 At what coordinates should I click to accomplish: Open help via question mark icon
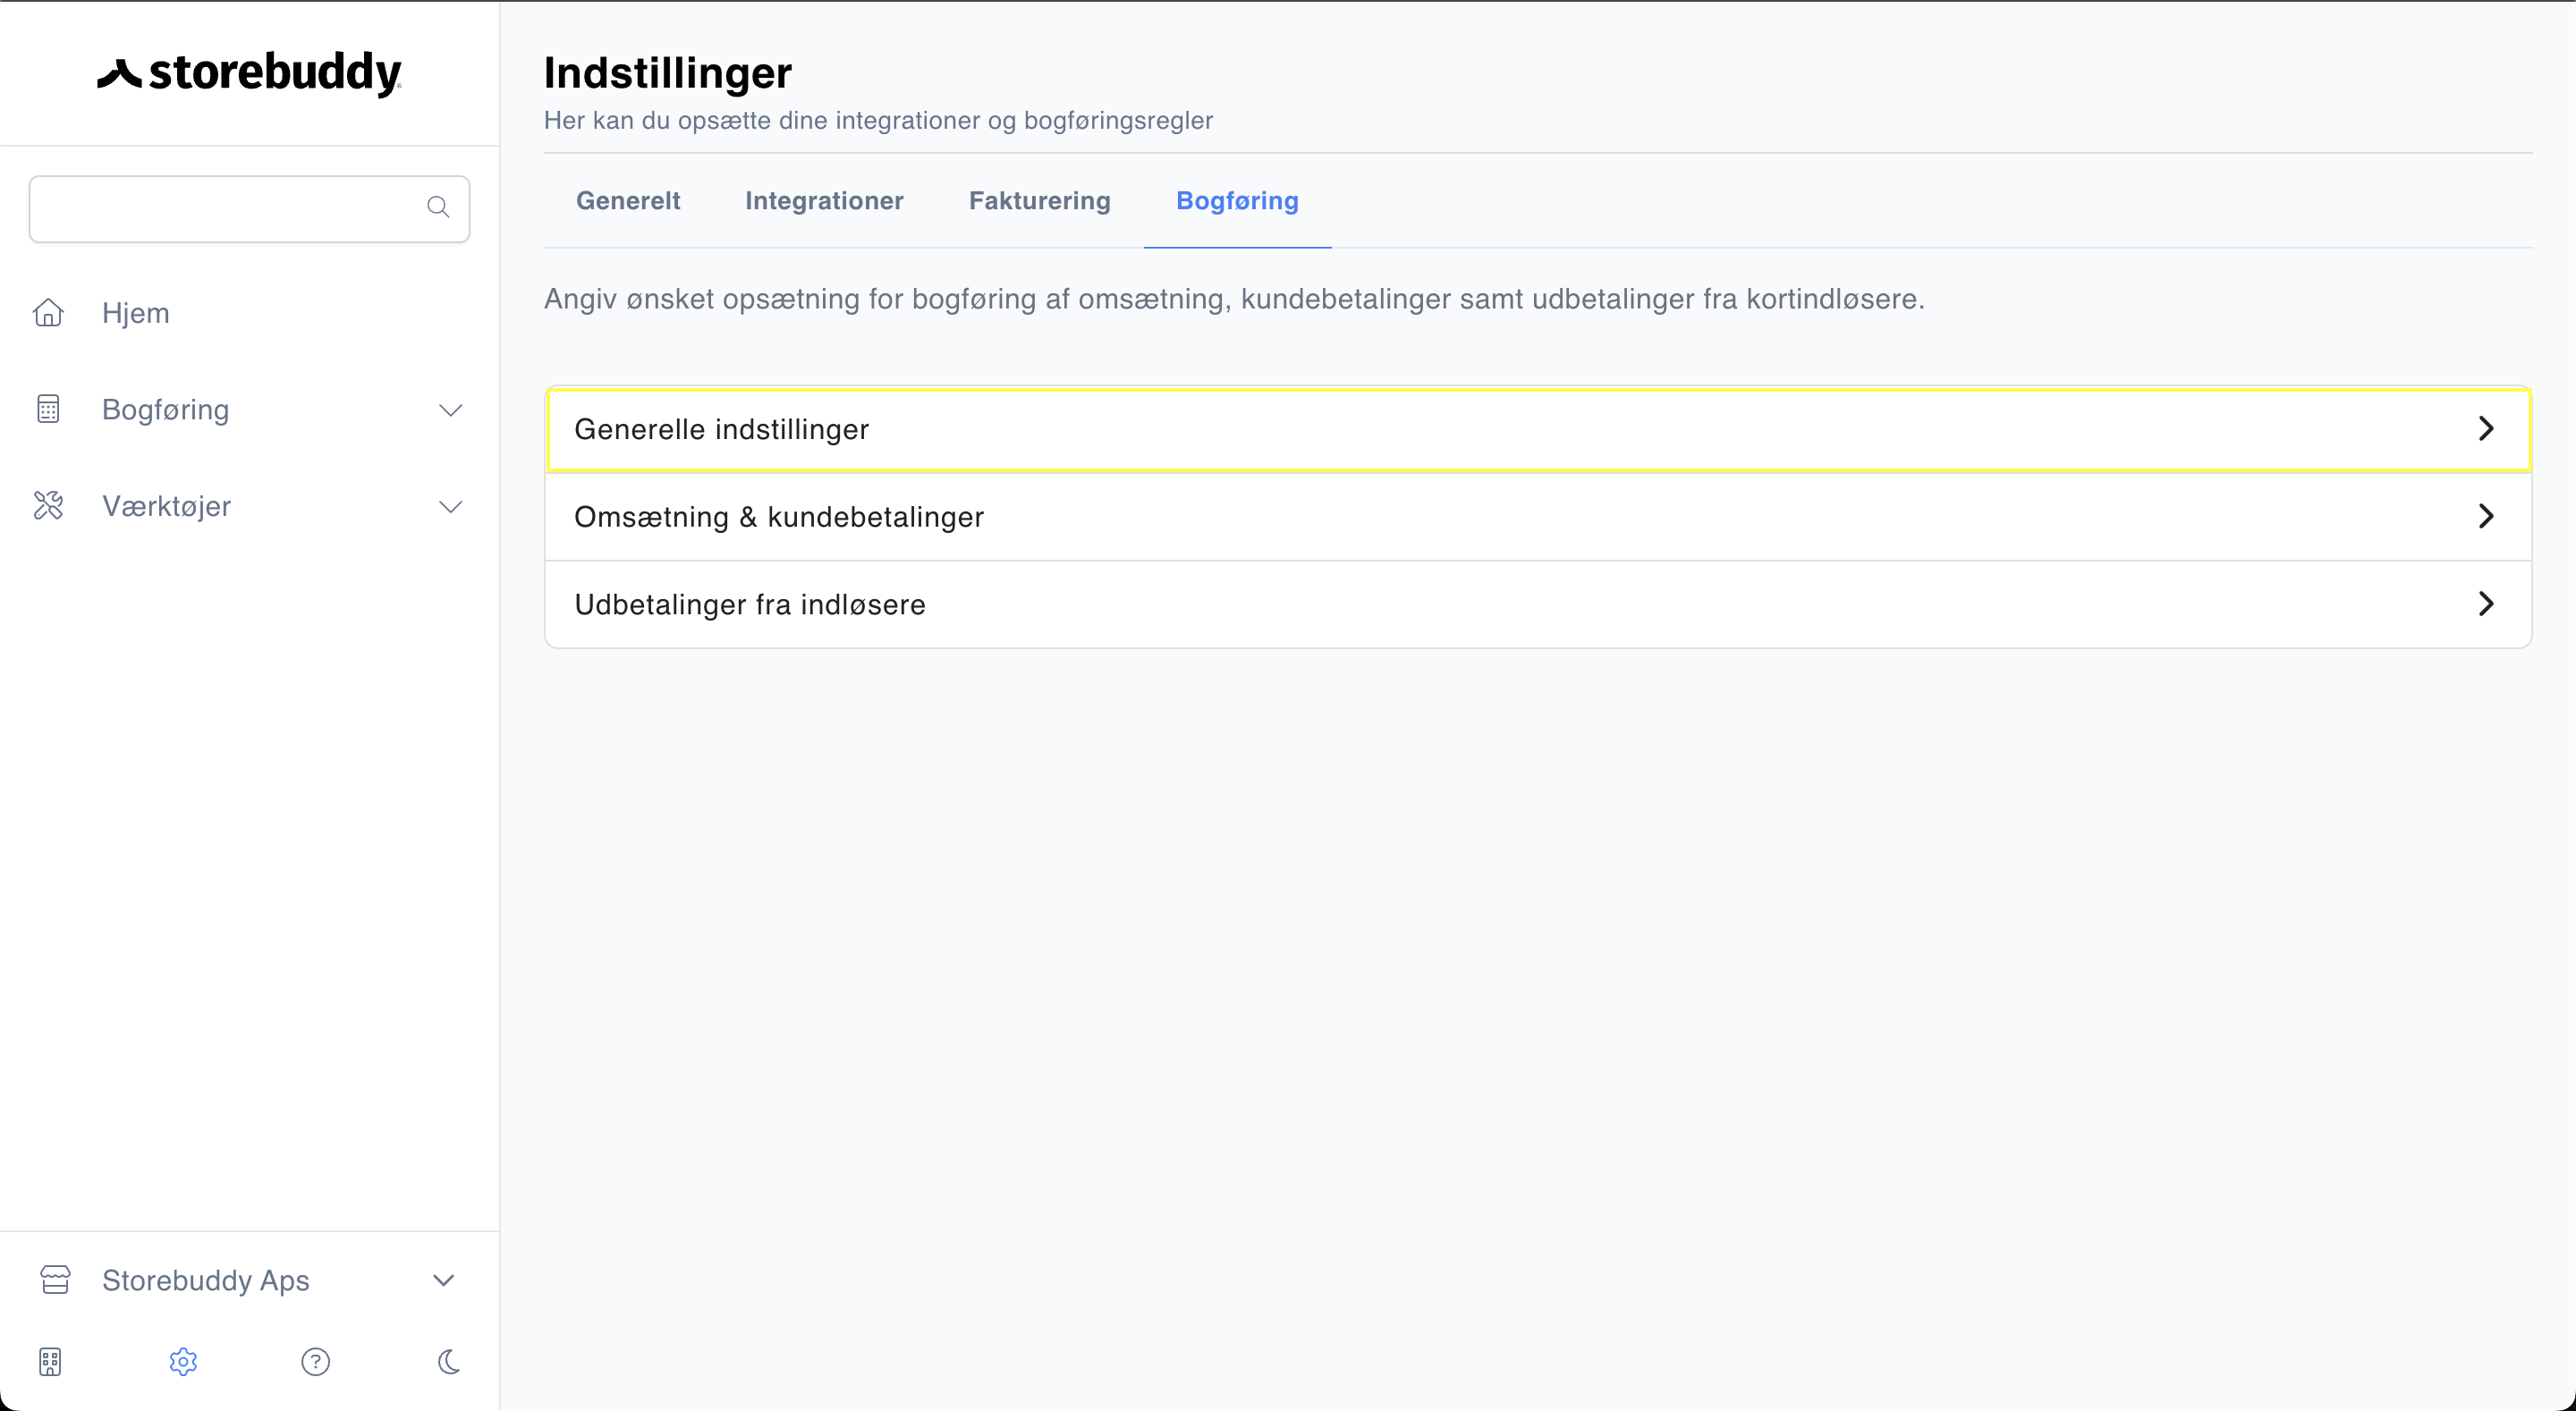[316, 1362]
